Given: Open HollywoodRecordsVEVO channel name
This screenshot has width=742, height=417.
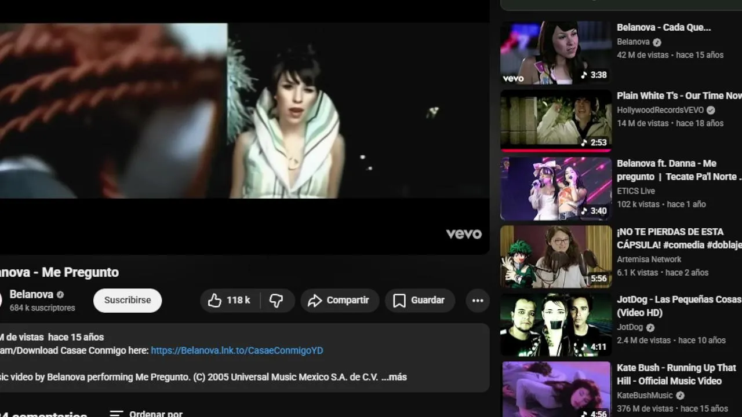Looking at the screenshot, I should (x=660, y=110).
